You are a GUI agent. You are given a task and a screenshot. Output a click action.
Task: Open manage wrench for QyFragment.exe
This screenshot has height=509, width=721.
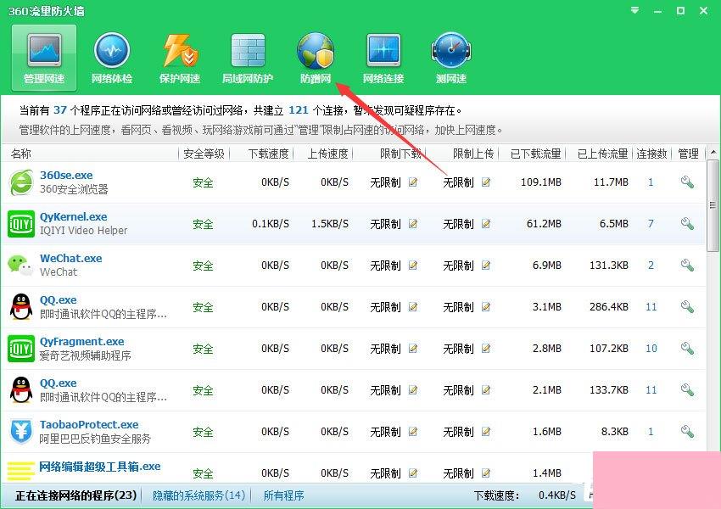(687, 348)
